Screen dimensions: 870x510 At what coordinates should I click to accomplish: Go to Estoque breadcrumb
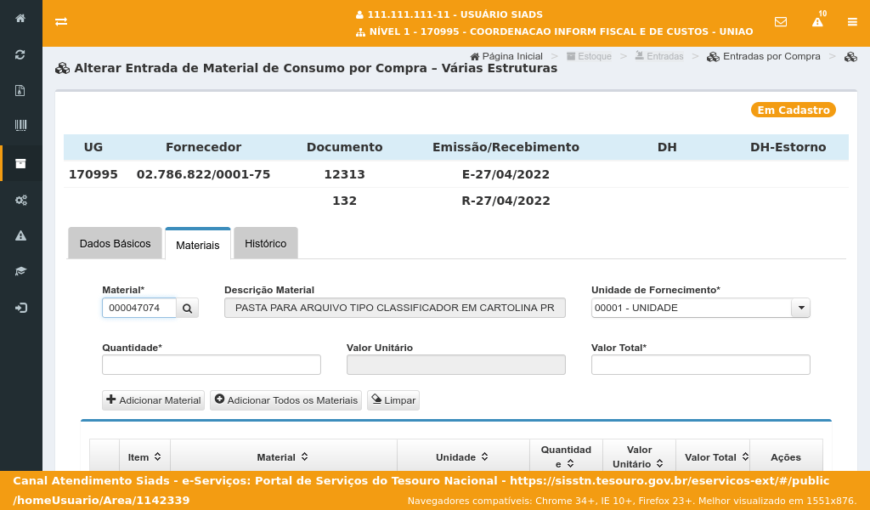coord(589,56)
